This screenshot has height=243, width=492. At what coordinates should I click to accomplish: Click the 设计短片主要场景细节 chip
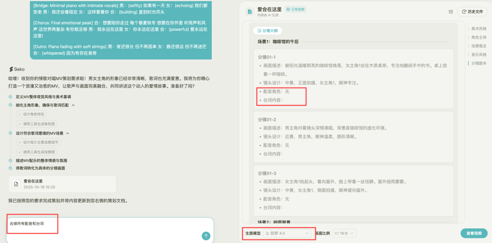coord(38,142)
